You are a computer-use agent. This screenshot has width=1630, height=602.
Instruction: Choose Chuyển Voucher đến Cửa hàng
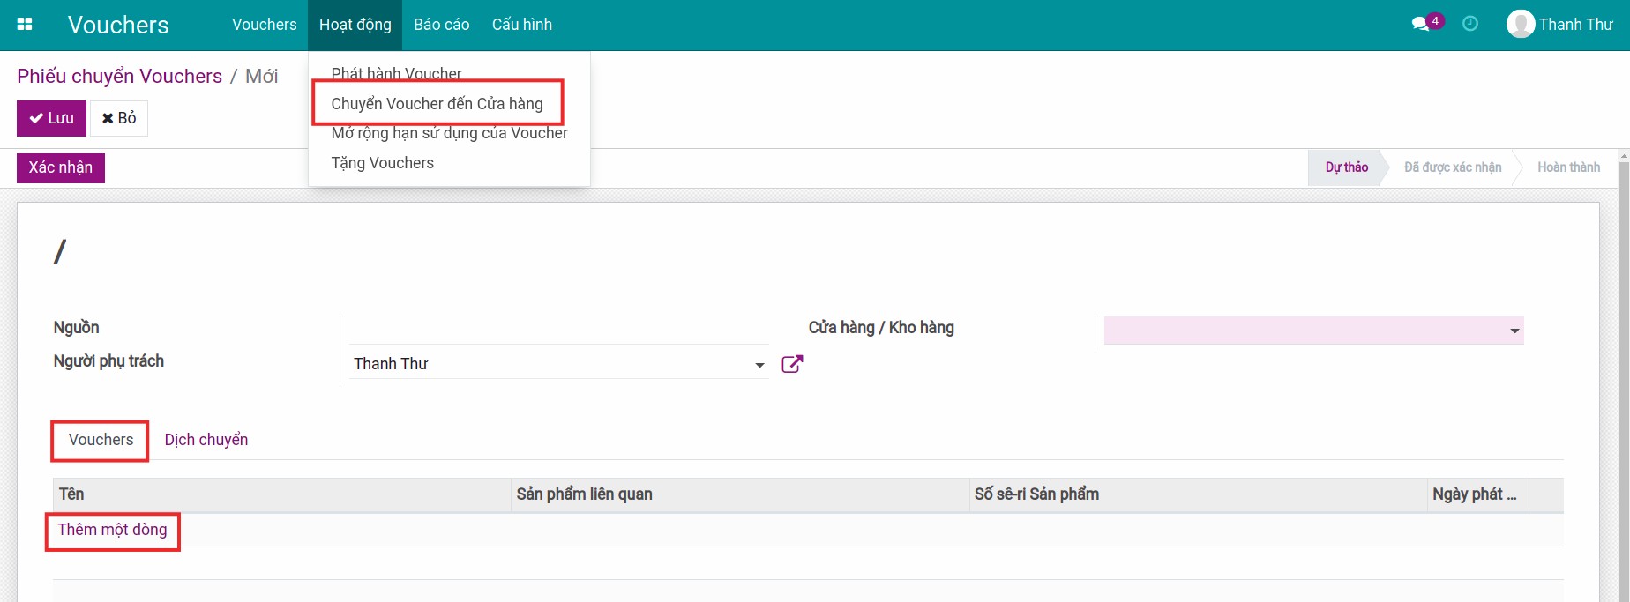point(437,103)
